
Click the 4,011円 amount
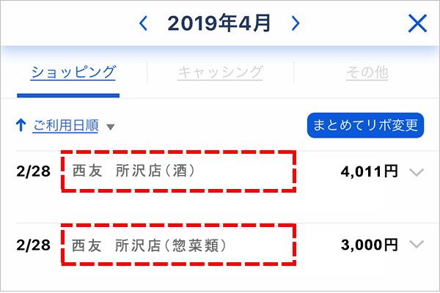click(x=370, y=171)
